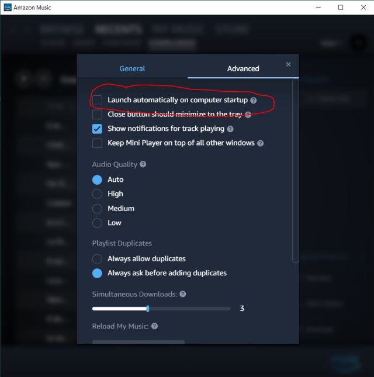
Task: Enable Launch automatically on computer startup checkbox
Action: pos(97,100)
